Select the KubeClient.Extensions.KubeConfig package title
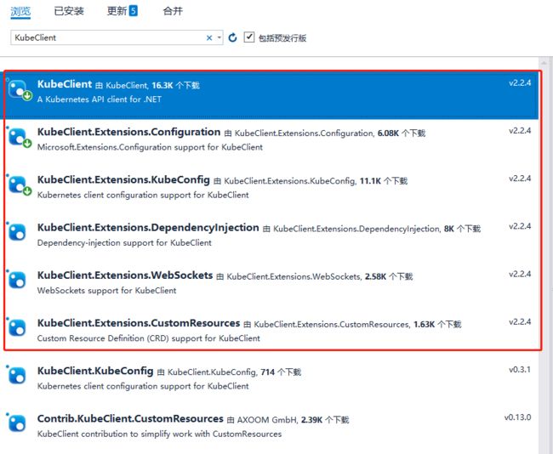Viewport: 553px width, 454px height. 123,179
